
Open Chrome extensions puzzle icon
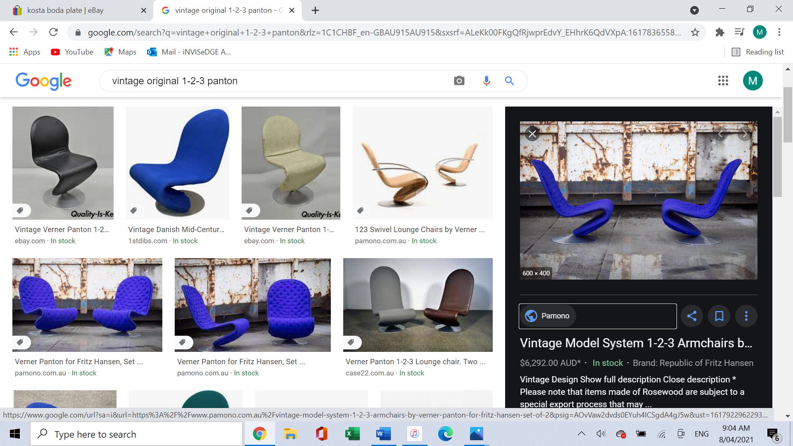720,32
